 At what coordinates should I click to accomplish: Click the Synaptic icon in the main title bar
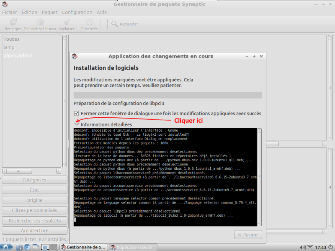point(5,4)
